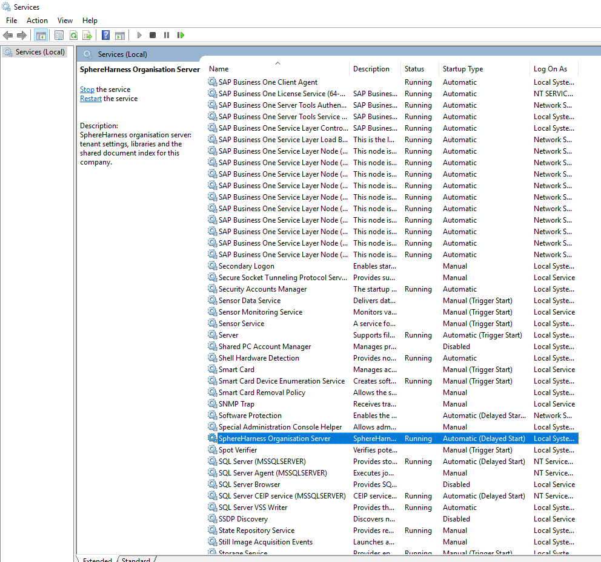Screen dimensions: 601x562
Task: Select the Sensor Monitoring Service row
Action: point(393,312)
